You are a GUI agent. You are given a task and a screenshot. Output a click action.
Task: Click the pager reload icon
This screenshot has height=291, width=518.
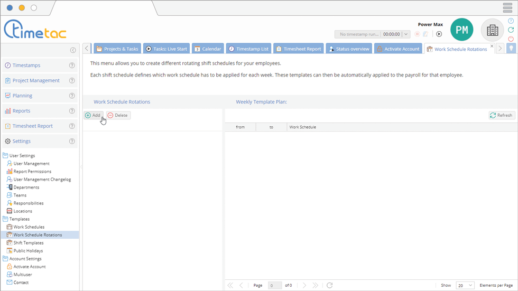[x=329, y=285]
